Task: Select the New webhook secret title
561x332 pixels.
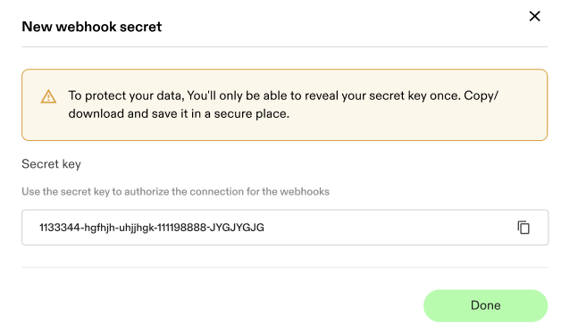Action: pyautogui.click(x=92, y=27)
